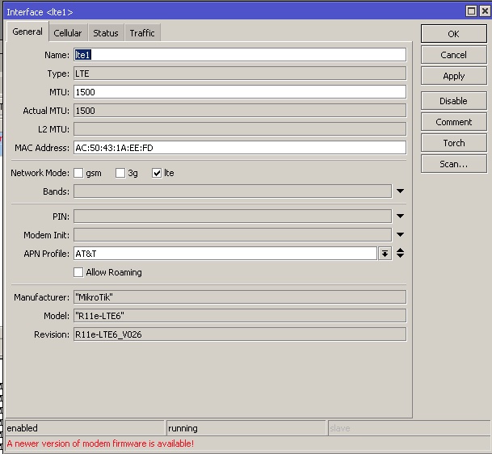Uncheck the lte network mode checkbox
Screen dimensions: 492x454
tap(157, 173)
